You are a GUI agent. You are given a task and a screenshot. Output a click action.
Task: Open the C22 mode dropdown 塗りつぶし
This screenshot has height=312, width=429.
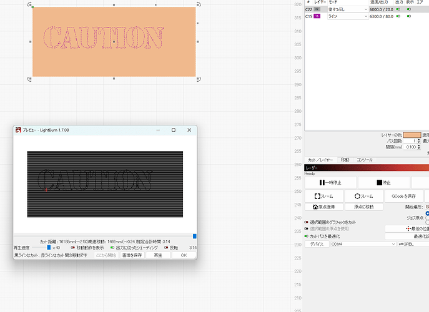point(347,10)
